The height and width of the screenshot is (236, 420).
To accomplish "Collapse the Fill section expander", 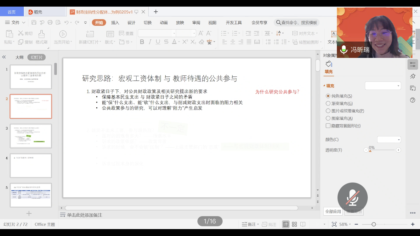I will (324, 86).
